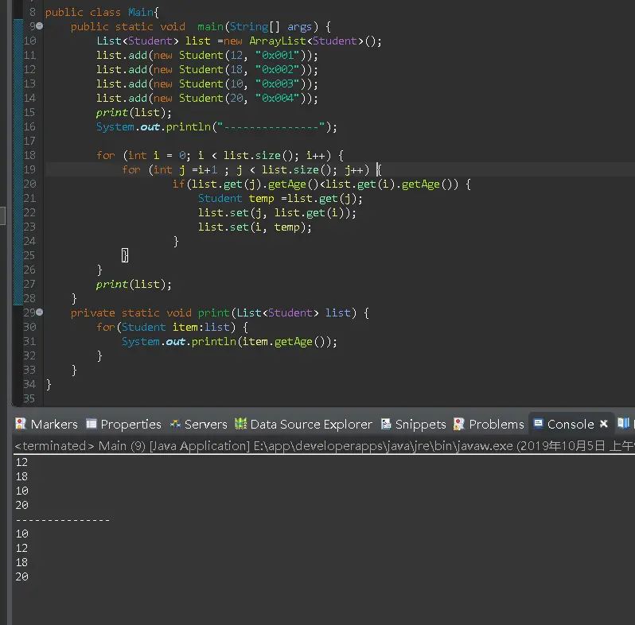Collapse the print method fold on line 29
The width and height of the screenshot is (635, 625).
[x=39, y=312]
